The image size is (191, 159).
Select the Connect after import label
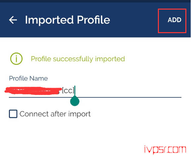55,114
